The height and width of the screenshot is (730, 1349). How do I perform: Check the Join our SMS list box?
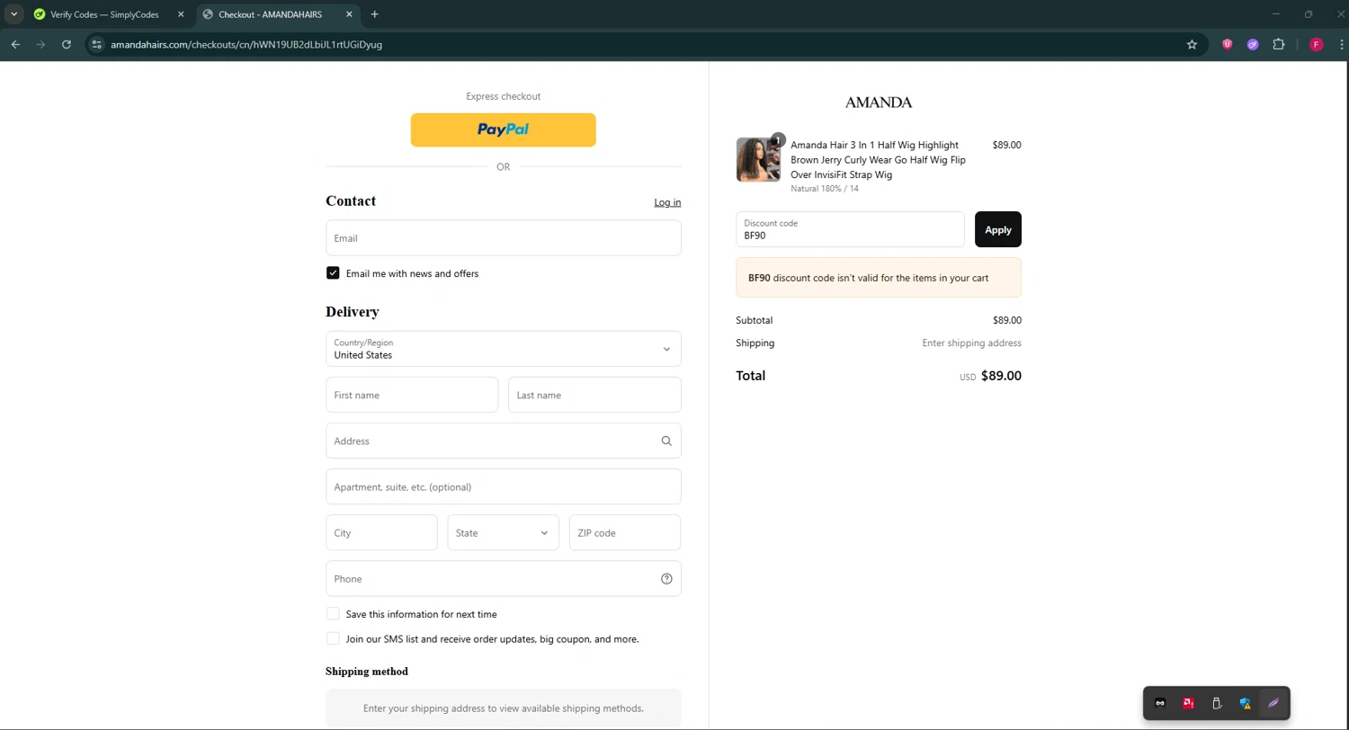click(x=333, y=639)
